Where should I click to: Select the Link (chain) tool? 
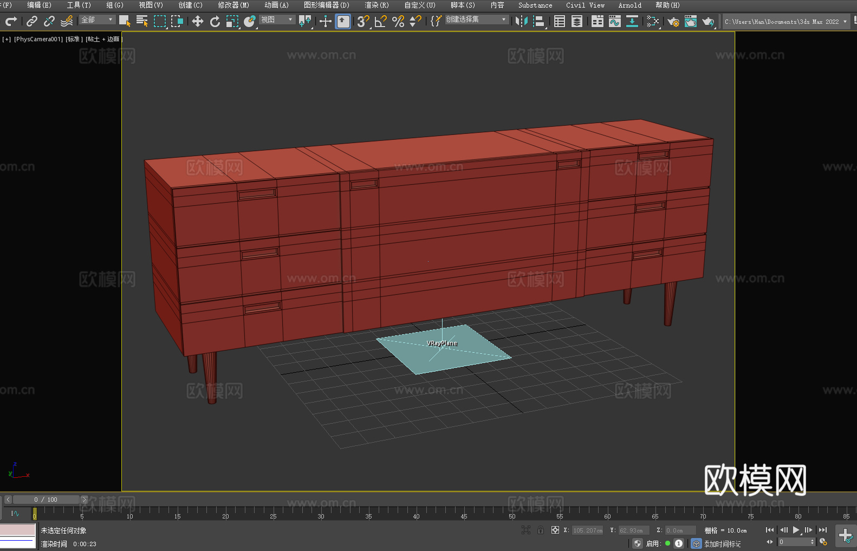pos(32,21)
